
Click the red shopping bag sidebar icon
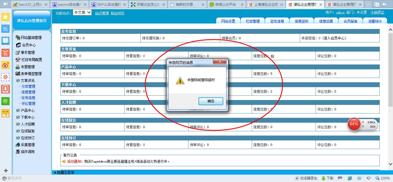point(5,53)
